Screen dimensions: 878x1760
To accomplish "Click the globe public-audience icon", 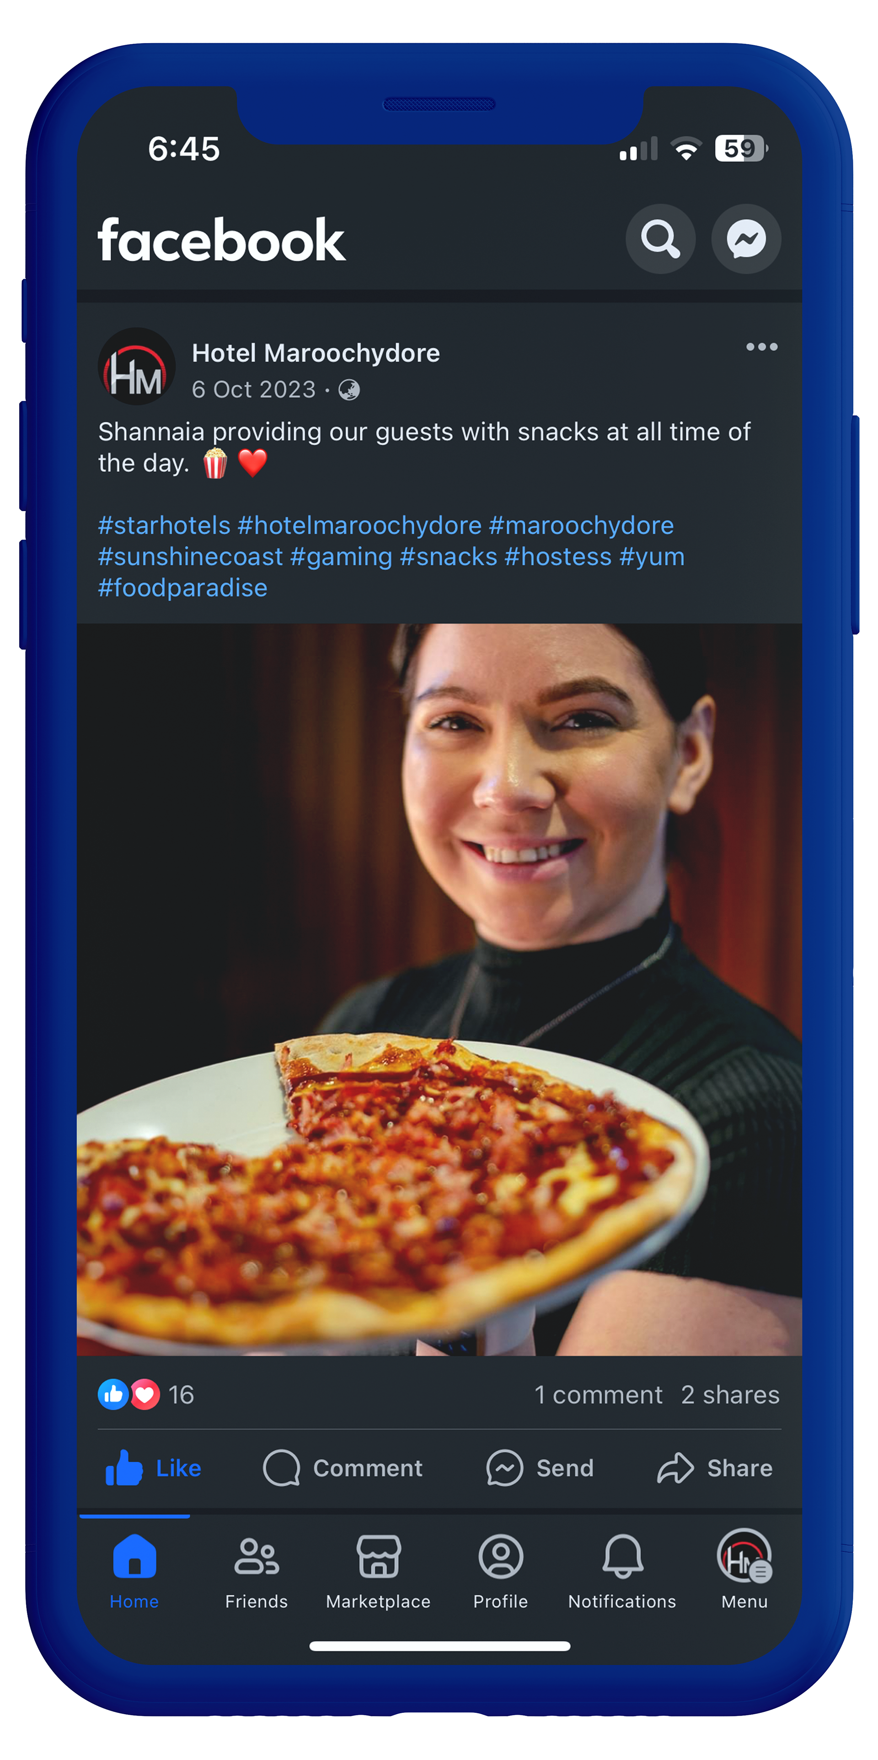I will click(349, 390).
